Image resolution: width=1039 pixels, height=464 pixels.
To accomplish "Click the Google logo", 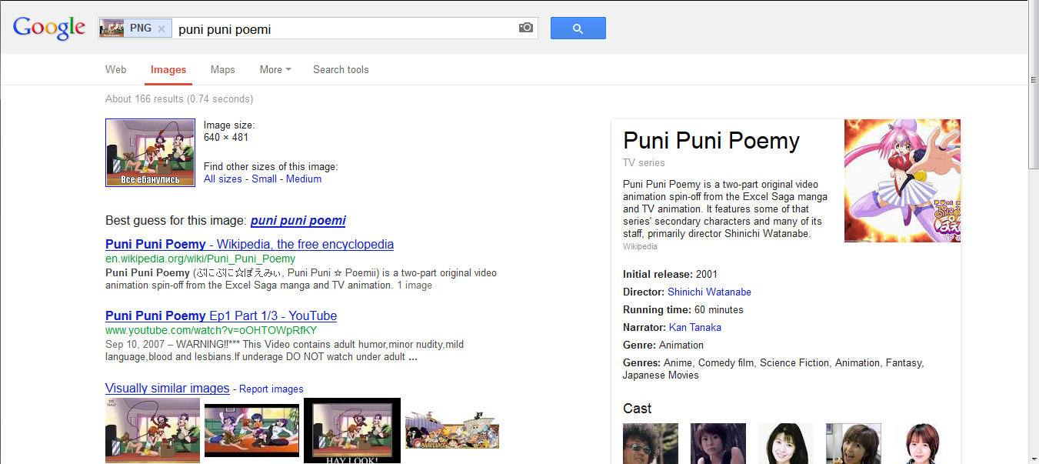I will 48,28.
